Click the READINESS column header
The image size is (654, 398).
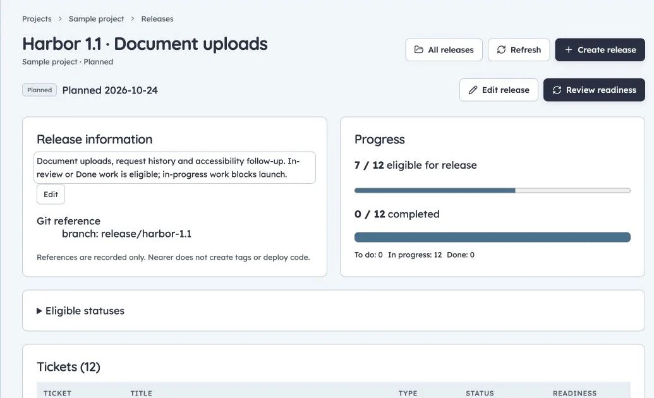click(575, 393)
